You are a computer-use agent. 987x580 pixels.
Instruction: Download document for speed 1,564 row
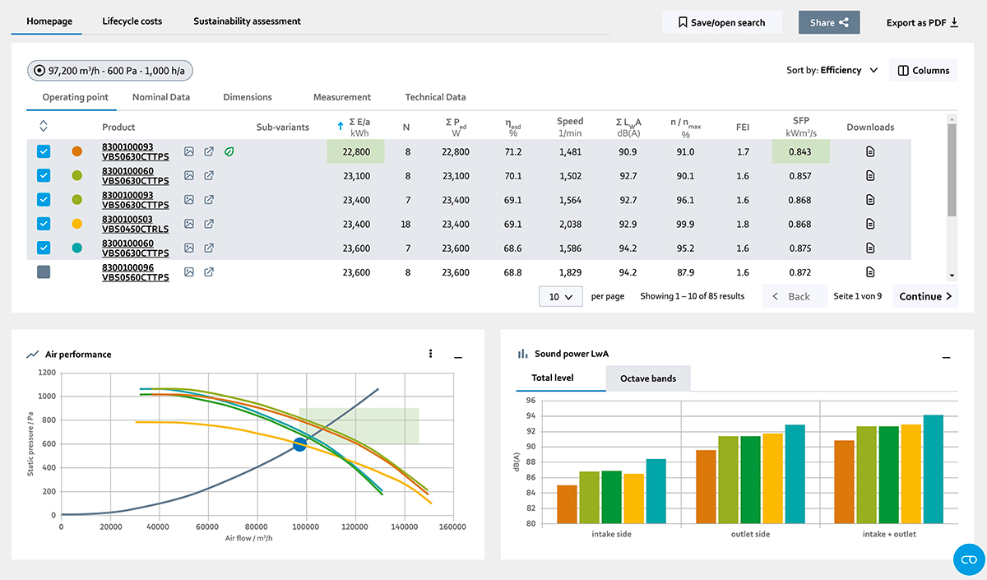coord(870,200)
